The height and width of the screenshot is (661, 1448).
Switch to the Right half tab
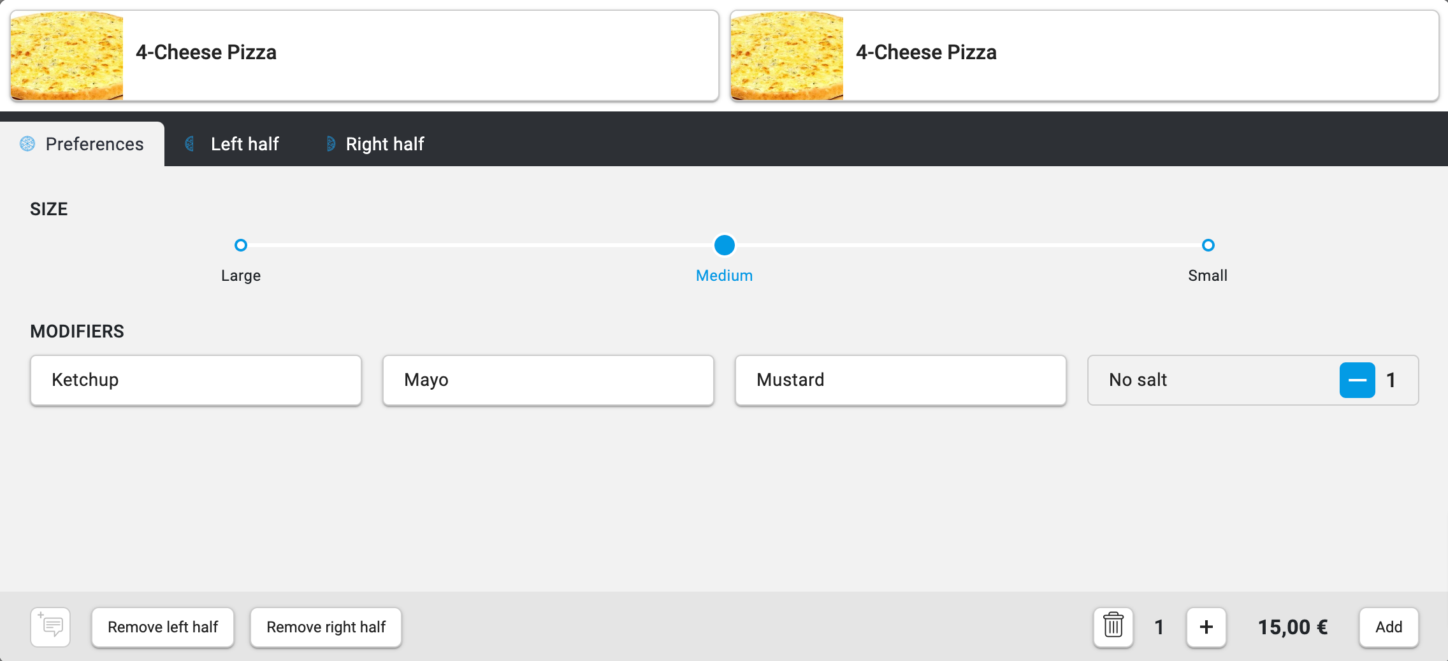(x=385, y=144)
